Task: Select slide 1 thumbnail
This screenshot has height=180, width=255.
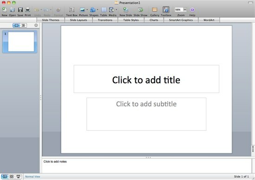Action: pyautogui.click(x=19, y=42)
